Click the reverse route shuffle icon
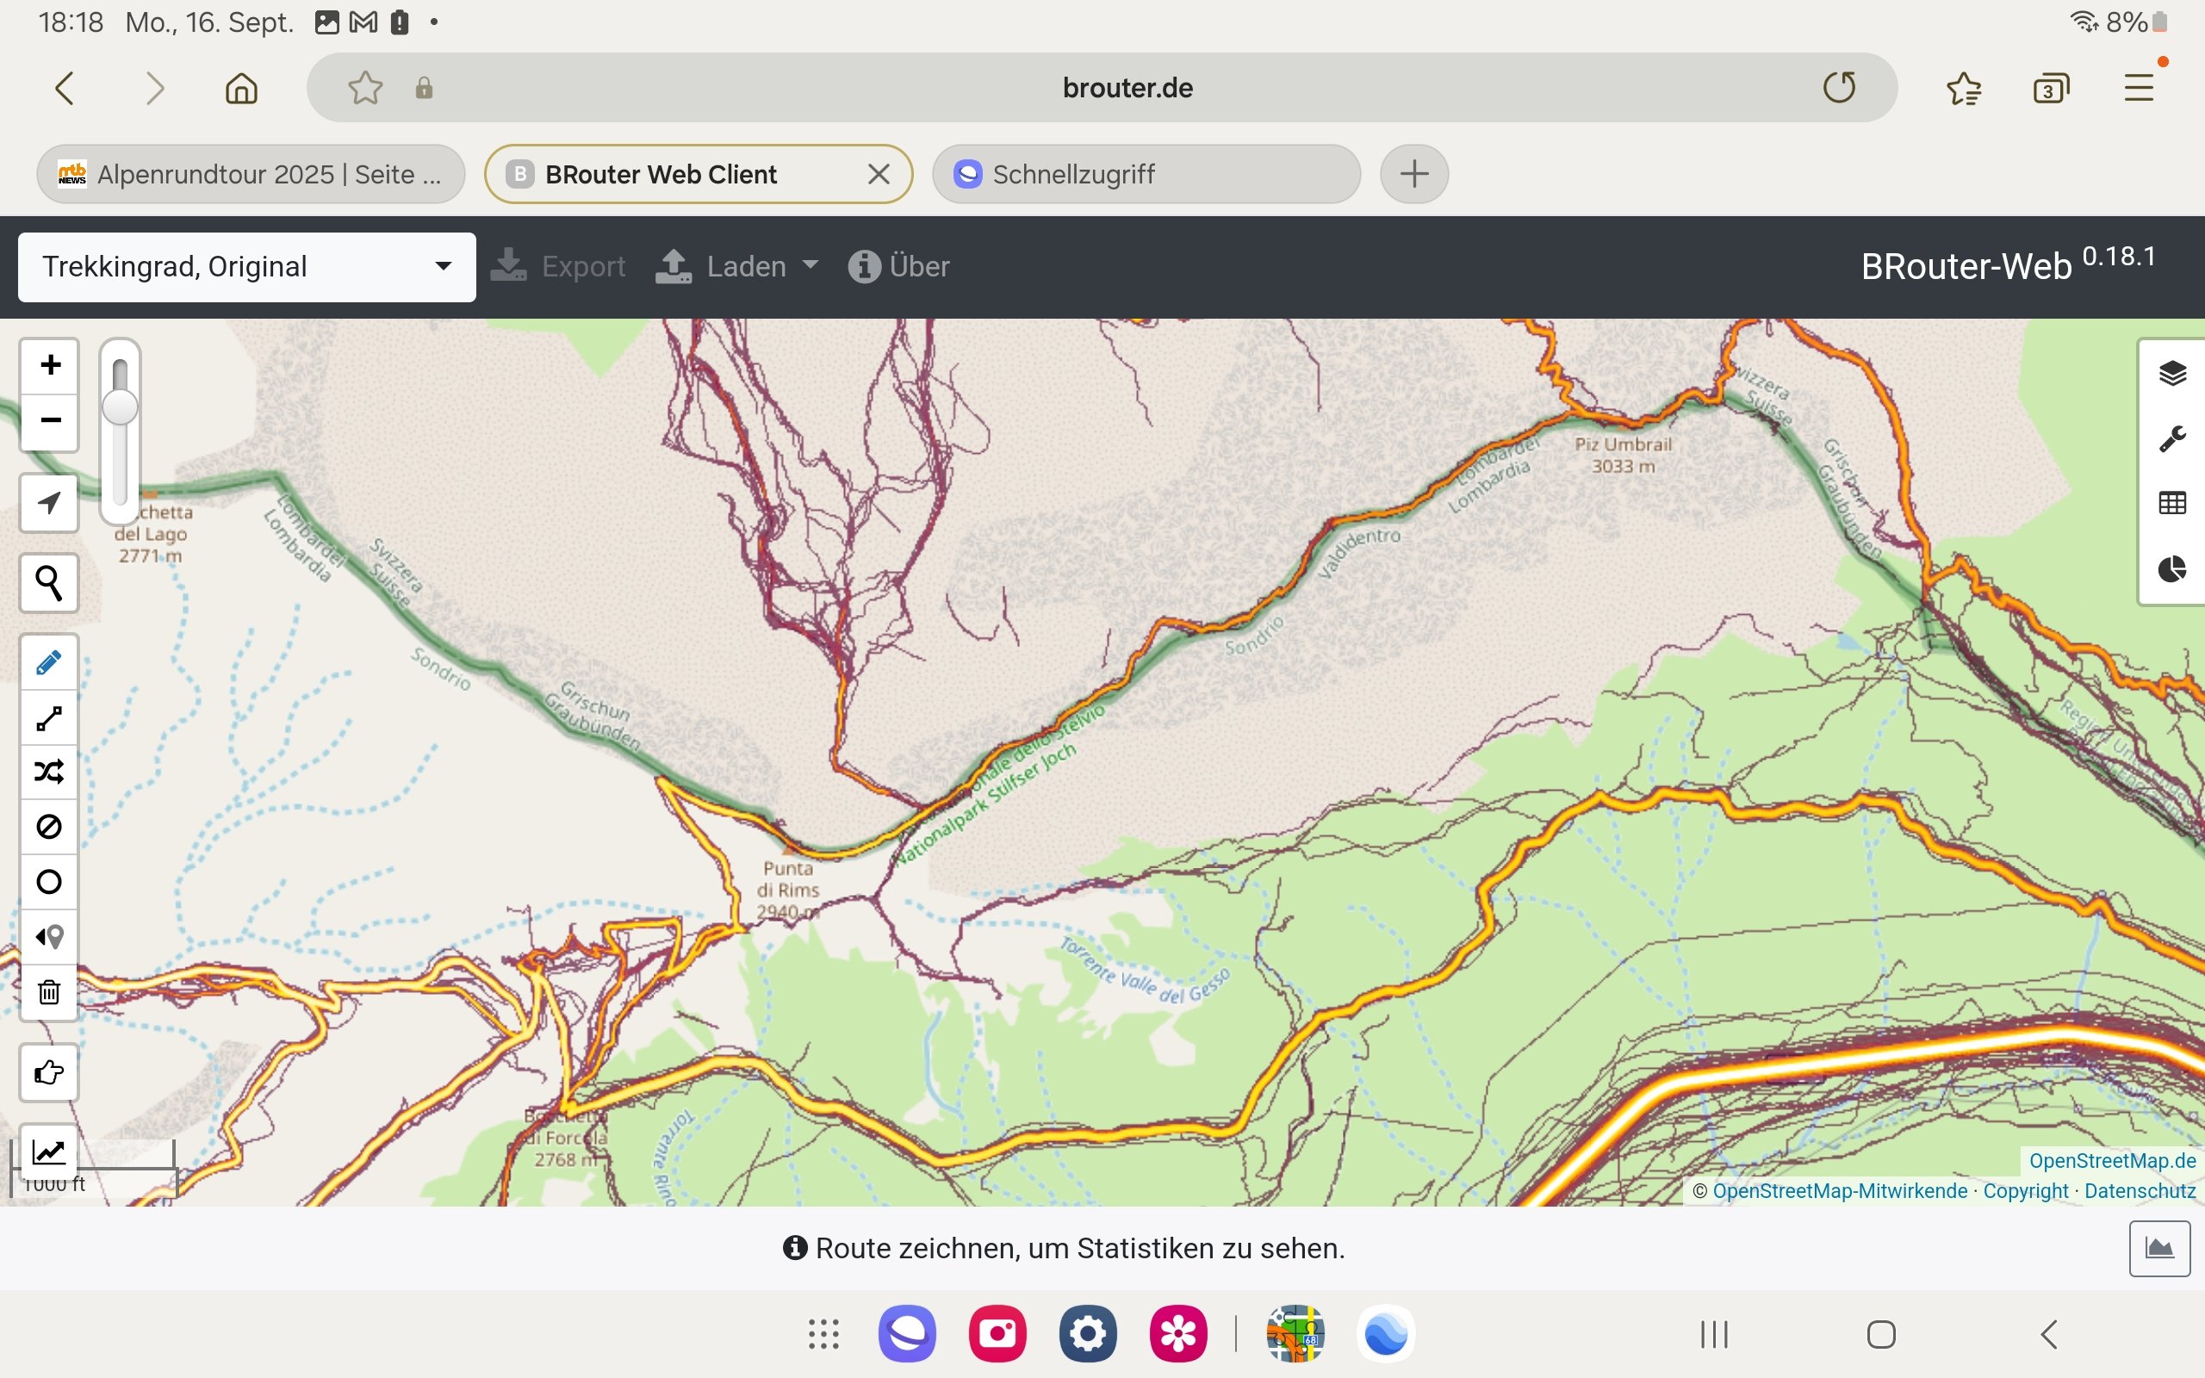2205x1378 pixels. click(49, 772)
